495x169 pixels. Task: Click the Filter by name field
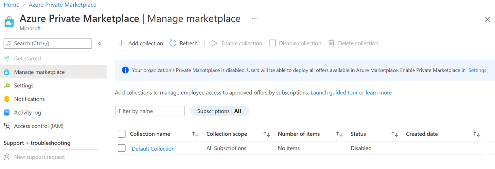tap(150, 111)
